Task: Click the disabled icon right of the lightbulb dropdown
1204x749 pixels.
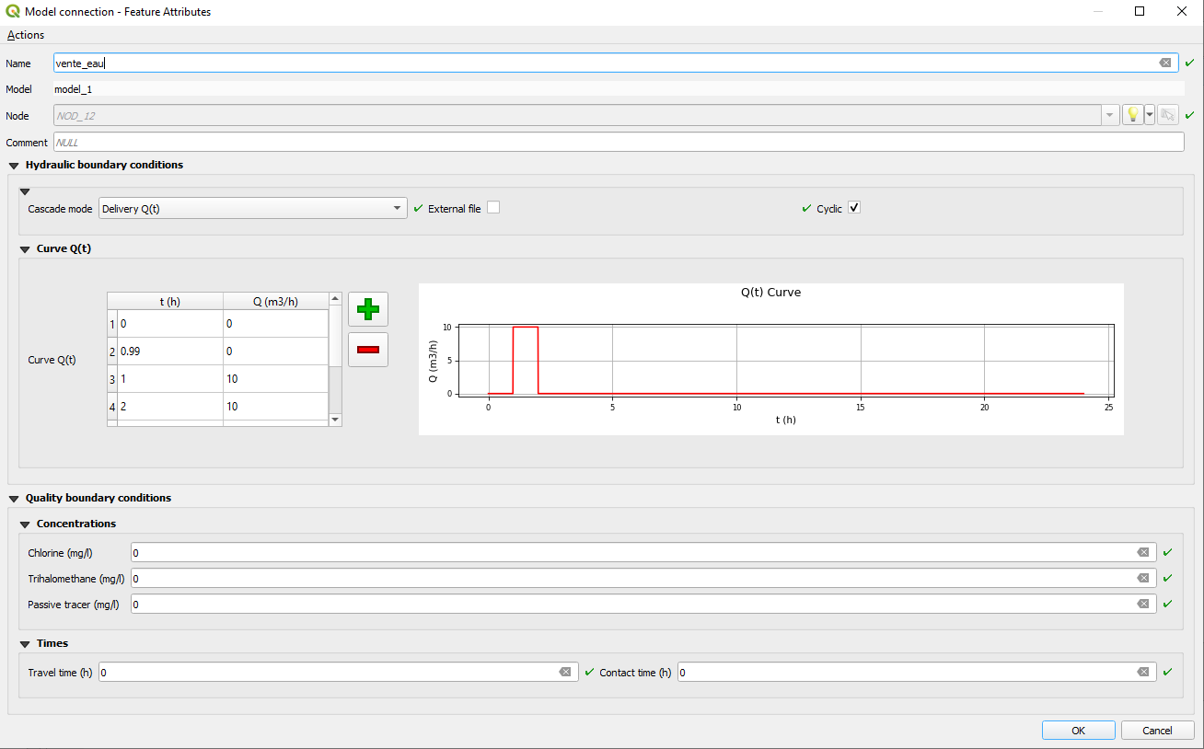Action: (x=1168, y=116)
